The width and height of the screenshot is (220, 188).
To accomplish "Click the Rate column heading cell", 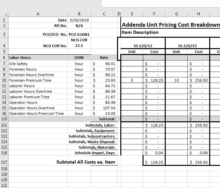I will tap(104, 58).
